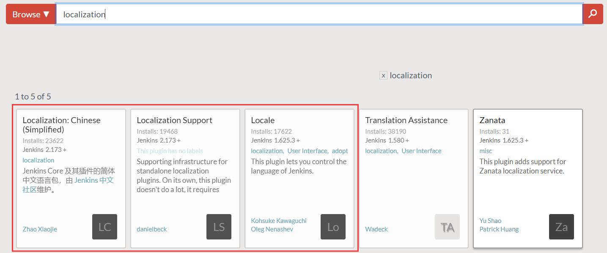Select localization label on Chinese plugin card

(38, 160)
